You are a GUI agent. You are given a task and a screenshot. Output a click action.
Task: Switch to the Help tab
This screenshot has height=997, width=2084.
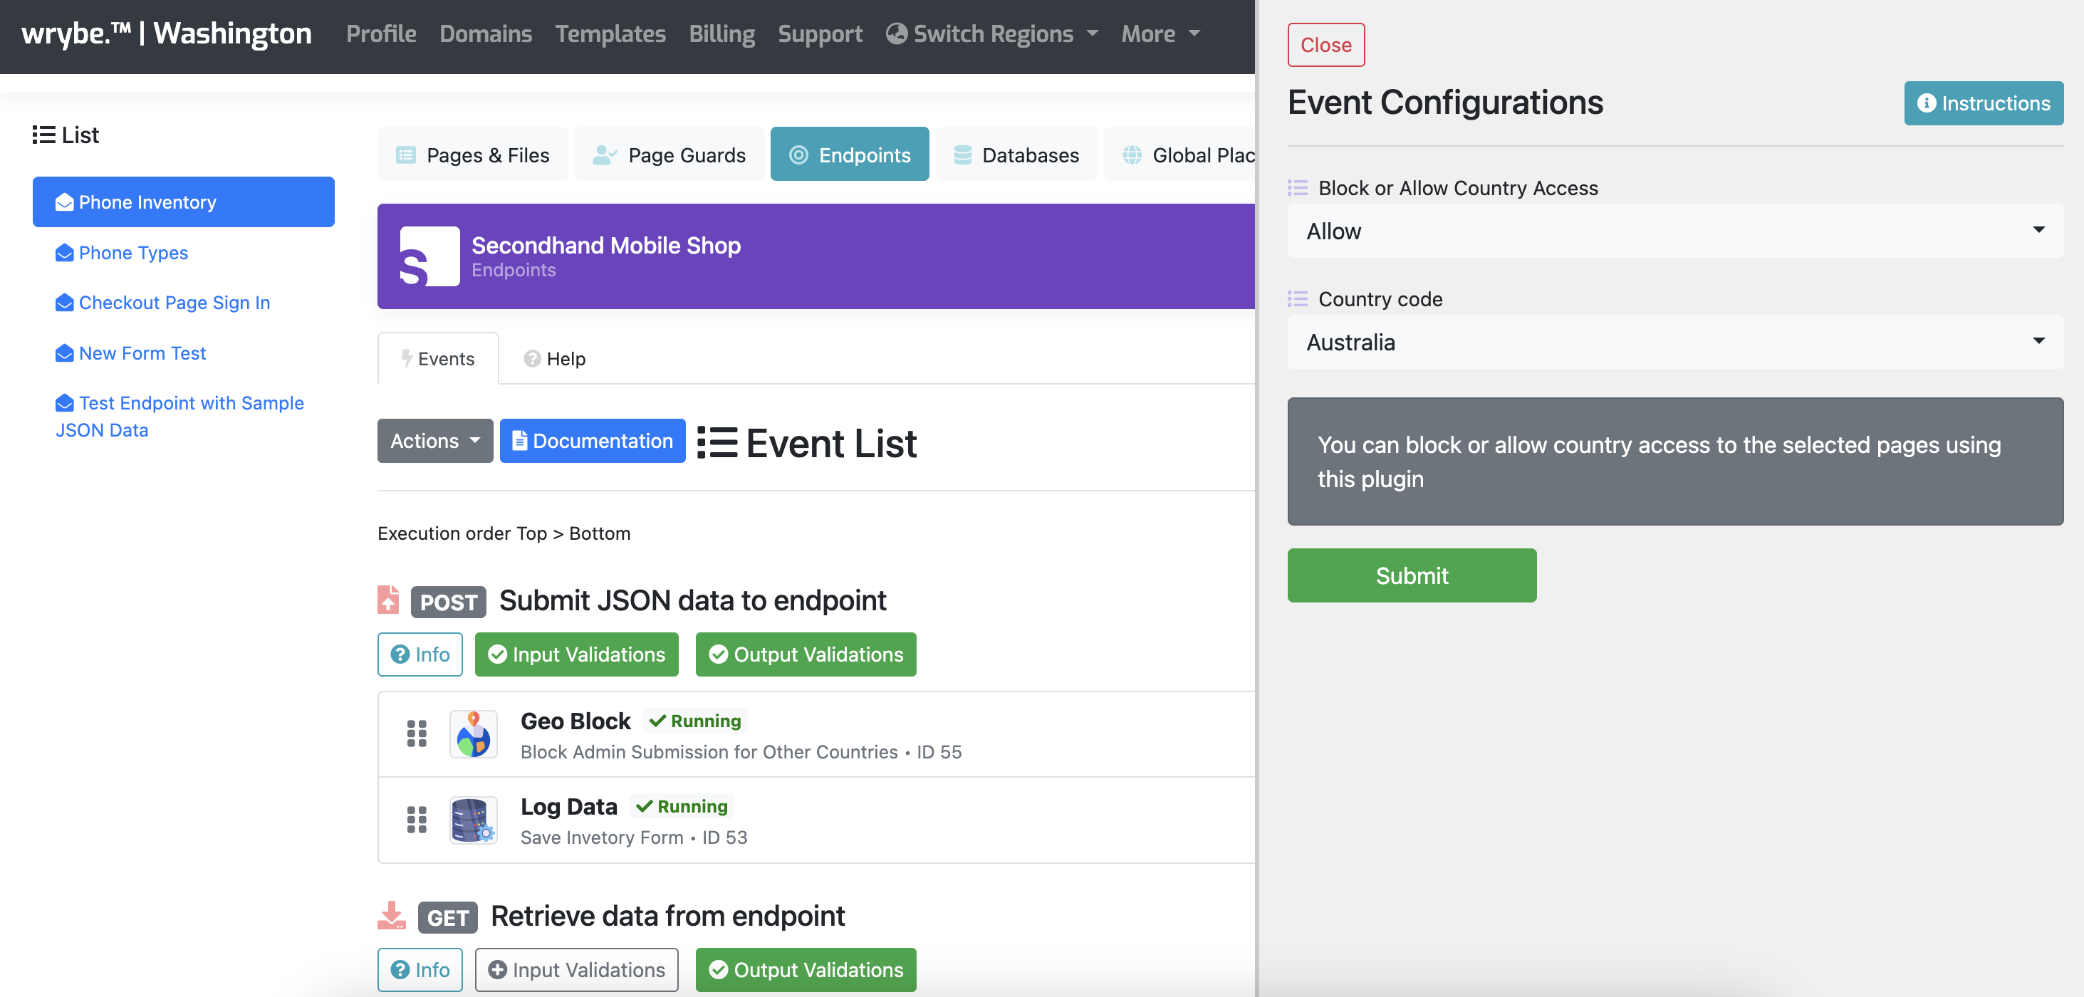553,358
